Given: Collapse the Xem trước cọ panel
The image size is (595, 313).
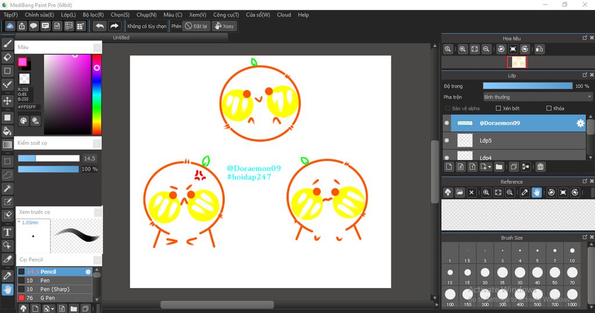Looking at the screenshot, I should pyautogui.click(x=98, y=212).
